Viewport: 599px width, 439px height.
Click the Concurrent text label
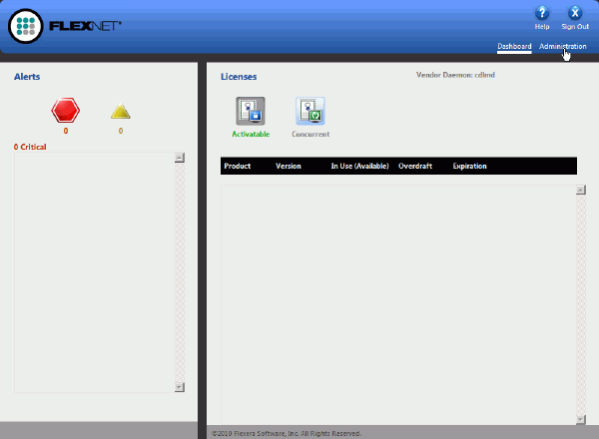(310, 134)
